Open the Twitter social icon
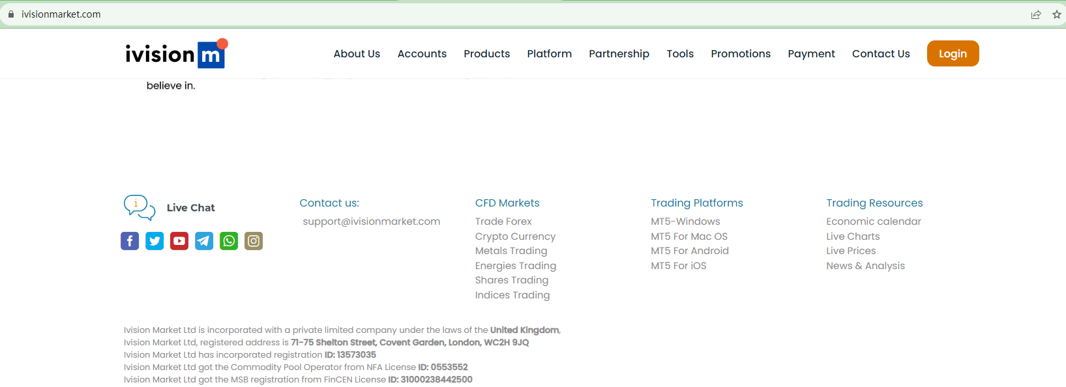This screenshot has width=1066, height=387. click(155, 241)
